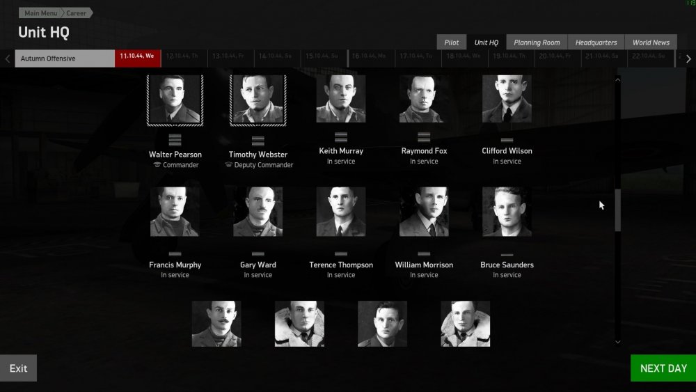Go to Main Menu breadcrumb
Viewport: 696px width, 392px height.
pos(41,13)
